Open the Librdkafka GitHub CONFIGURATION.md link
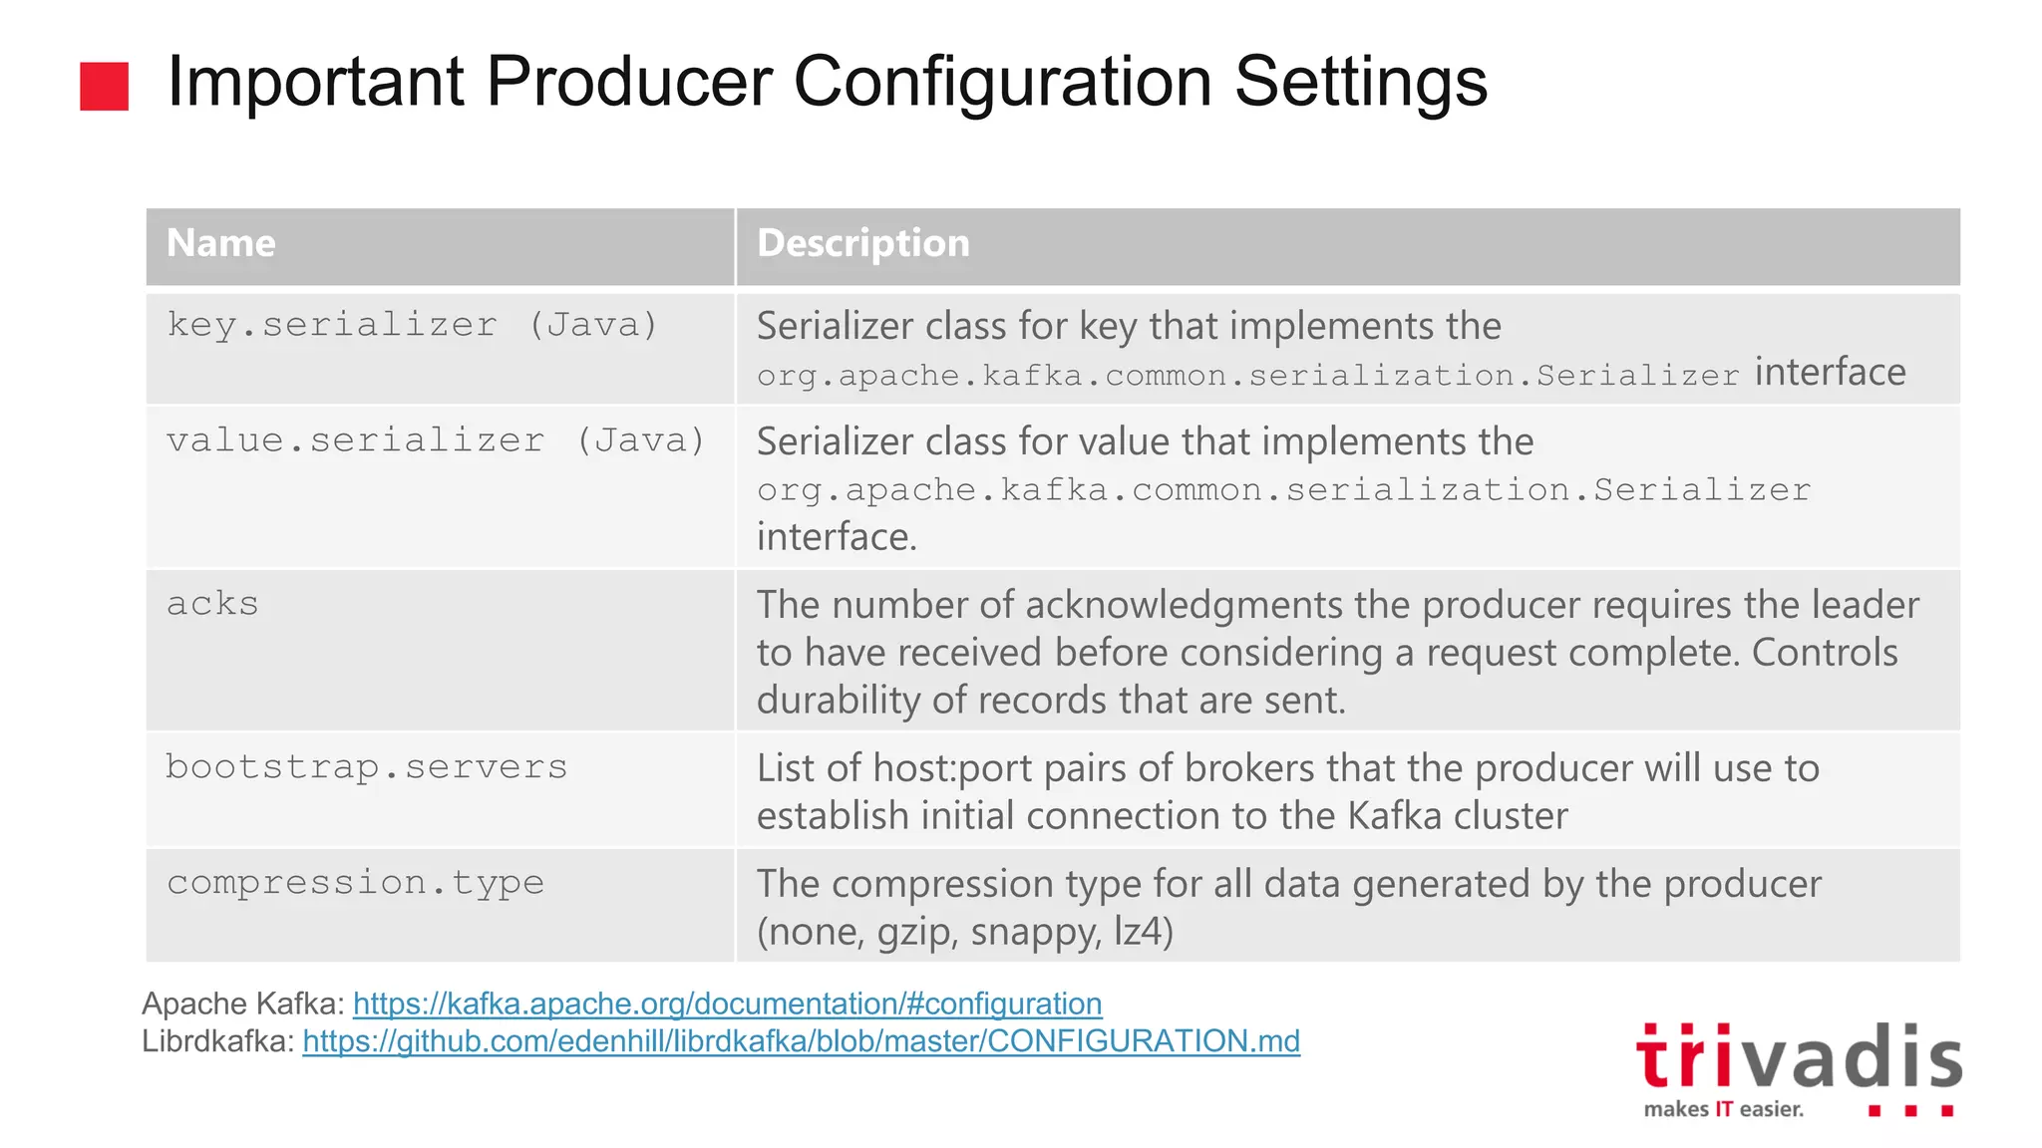 tap(801, 1041)
